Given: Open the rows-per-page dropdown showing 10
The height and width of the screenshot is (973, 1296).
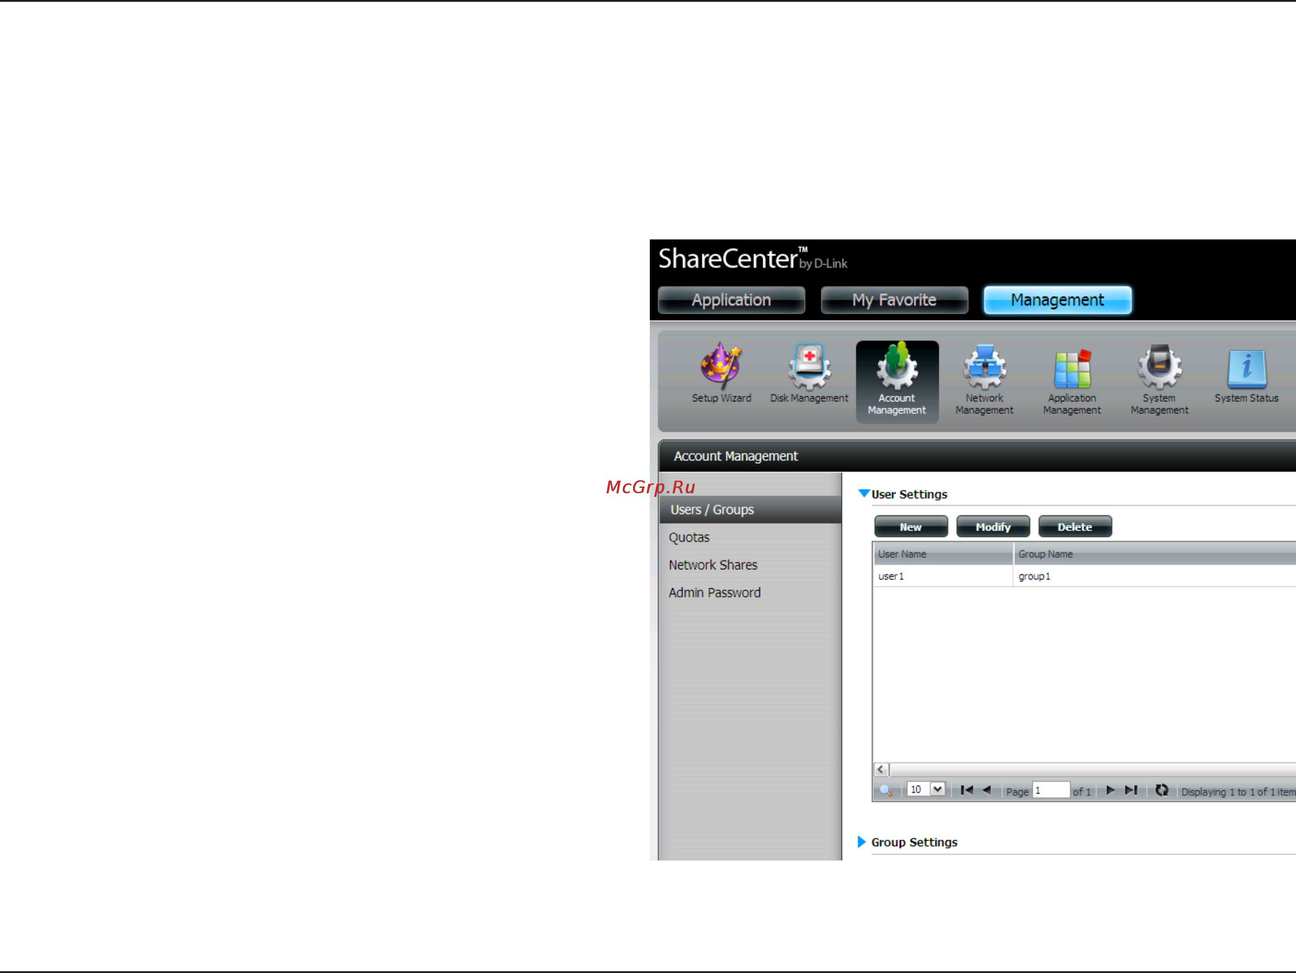Looking at the screenshot, I should [x=926, y=790].
